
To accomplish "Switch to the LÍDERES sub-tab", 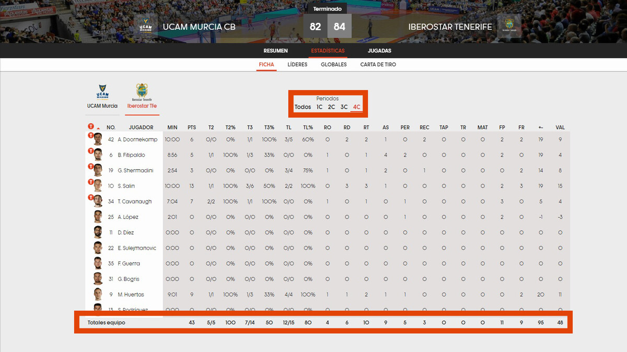I will click(297, 65).
